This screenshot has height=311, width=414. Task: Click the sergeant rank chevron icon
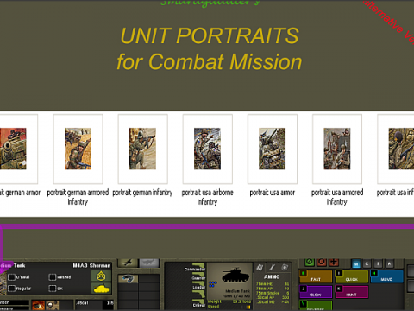click(x=101, y=276)
